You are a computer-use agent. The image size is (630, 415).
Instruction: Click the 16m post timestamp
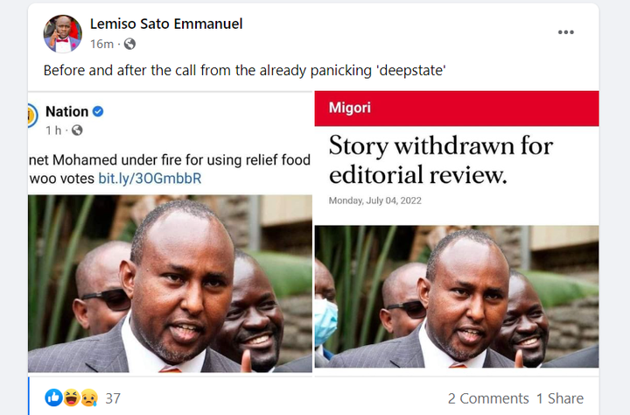tap(101, 44)
